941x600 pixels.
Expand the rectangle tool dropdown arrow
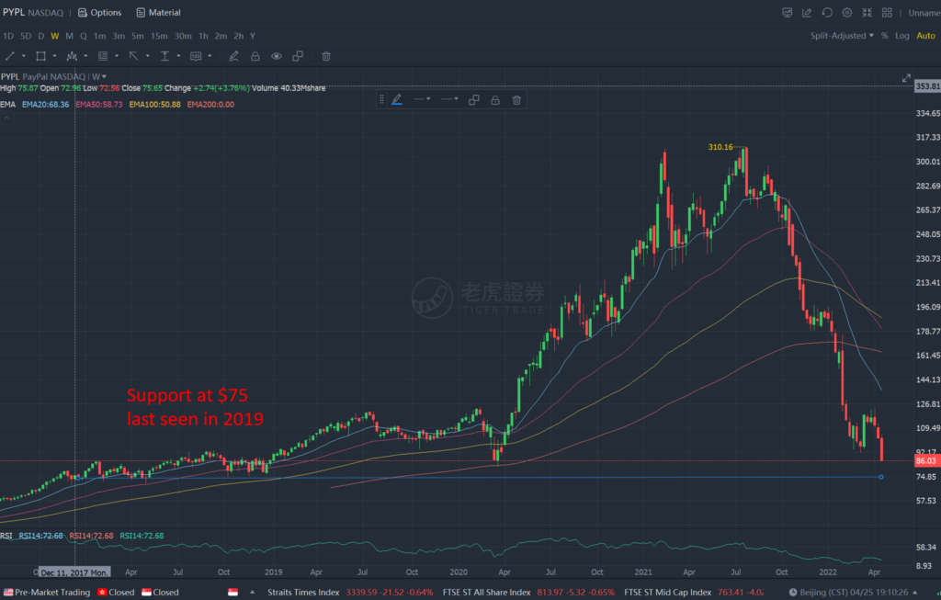pyautogui.click(x=54, y=56)
